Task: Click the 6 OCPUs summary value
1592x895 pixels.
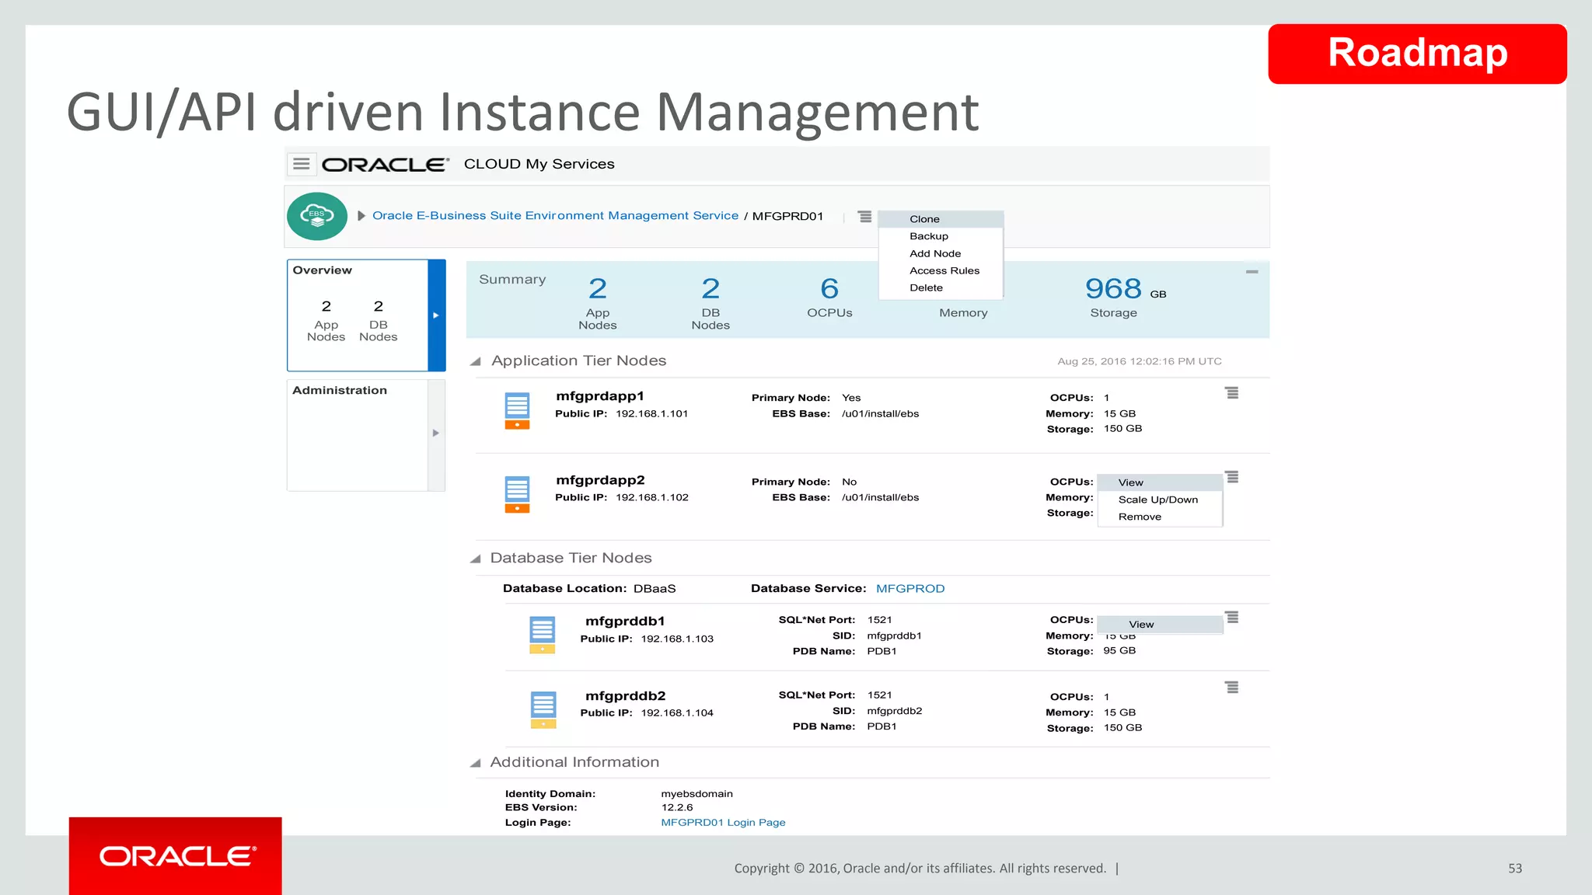Action: point(829,289)
